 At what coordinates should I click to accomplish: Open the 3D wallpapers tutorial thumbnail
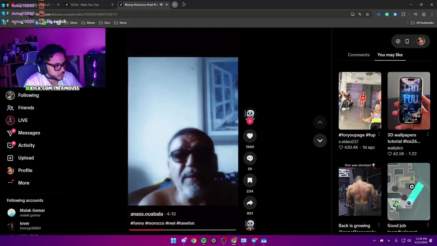[x=409, y=101]
